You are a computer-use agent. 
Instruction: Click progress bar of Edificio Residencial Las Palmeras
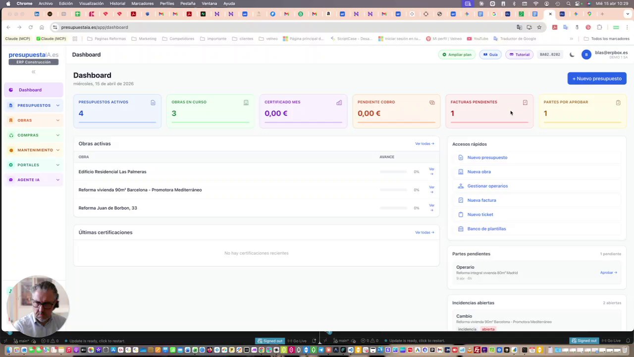393,172
